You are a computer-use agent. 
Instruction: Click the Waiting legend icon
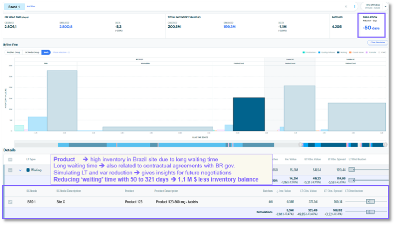338,52
